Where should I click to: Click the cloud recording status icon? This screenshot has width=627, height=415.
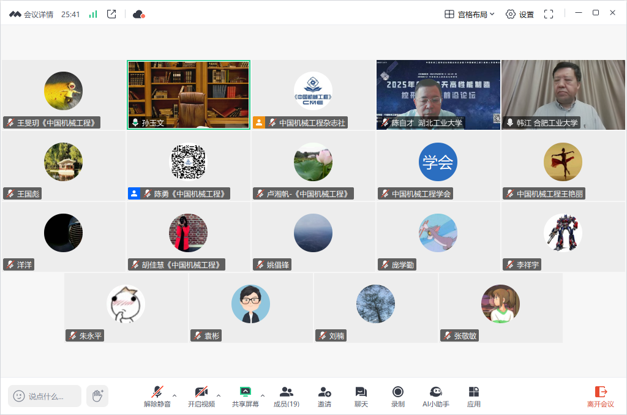(138, 14)
